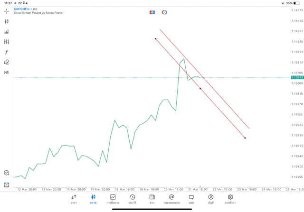This screenshot has height=212, width=304.
Task: Open chart settings sliders icon
Action: coord(7,42)
